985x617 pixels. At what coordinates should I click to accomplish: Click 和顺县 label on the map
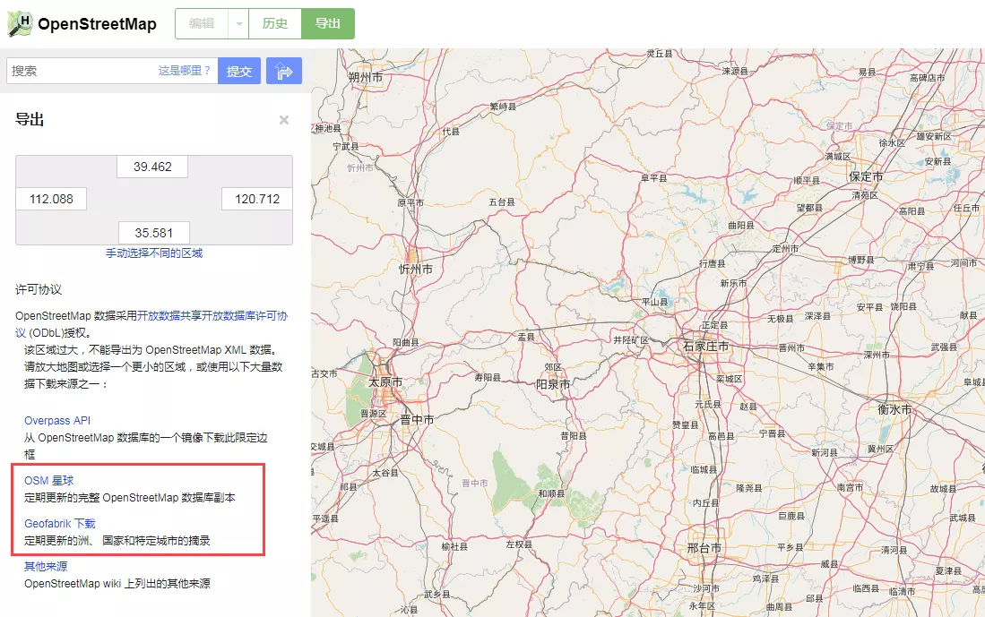(x=551, y=493)
